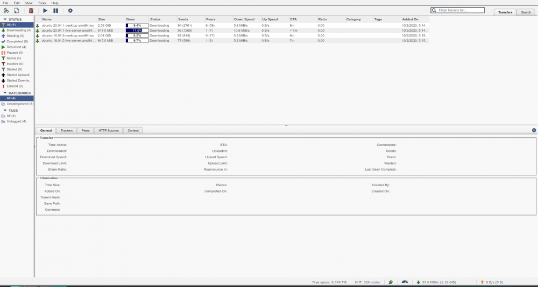Screen dimensions: 538x287
Task: Select ubuntu-20.04.1-live-server torrent row
Action: [232, 31]
